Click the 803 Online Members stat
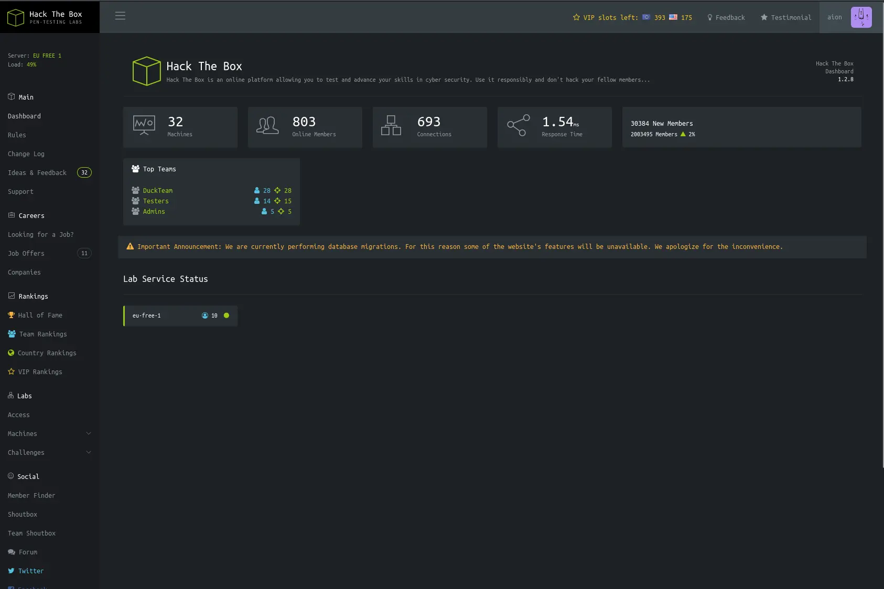 [x=305, y=127]
